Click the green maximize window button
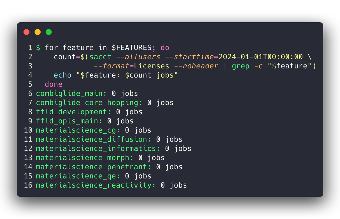This screenshot has height=219, width=340. click(x=49, y=32)
